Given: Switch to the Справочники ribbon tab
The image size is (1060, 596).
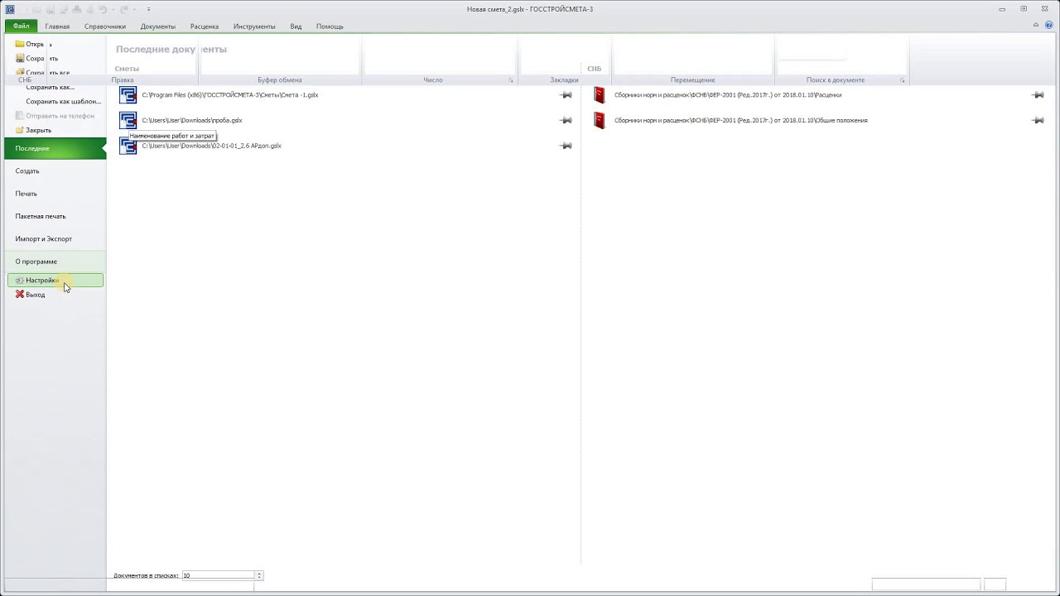Looking at the screenshot, I should click(105, 26).
